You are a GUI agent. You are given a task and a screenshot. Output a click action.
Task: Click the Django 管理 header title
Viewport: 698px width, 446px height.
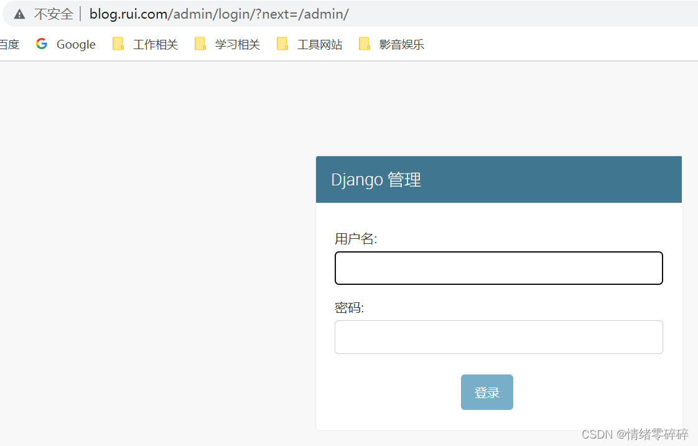(376, 180)
